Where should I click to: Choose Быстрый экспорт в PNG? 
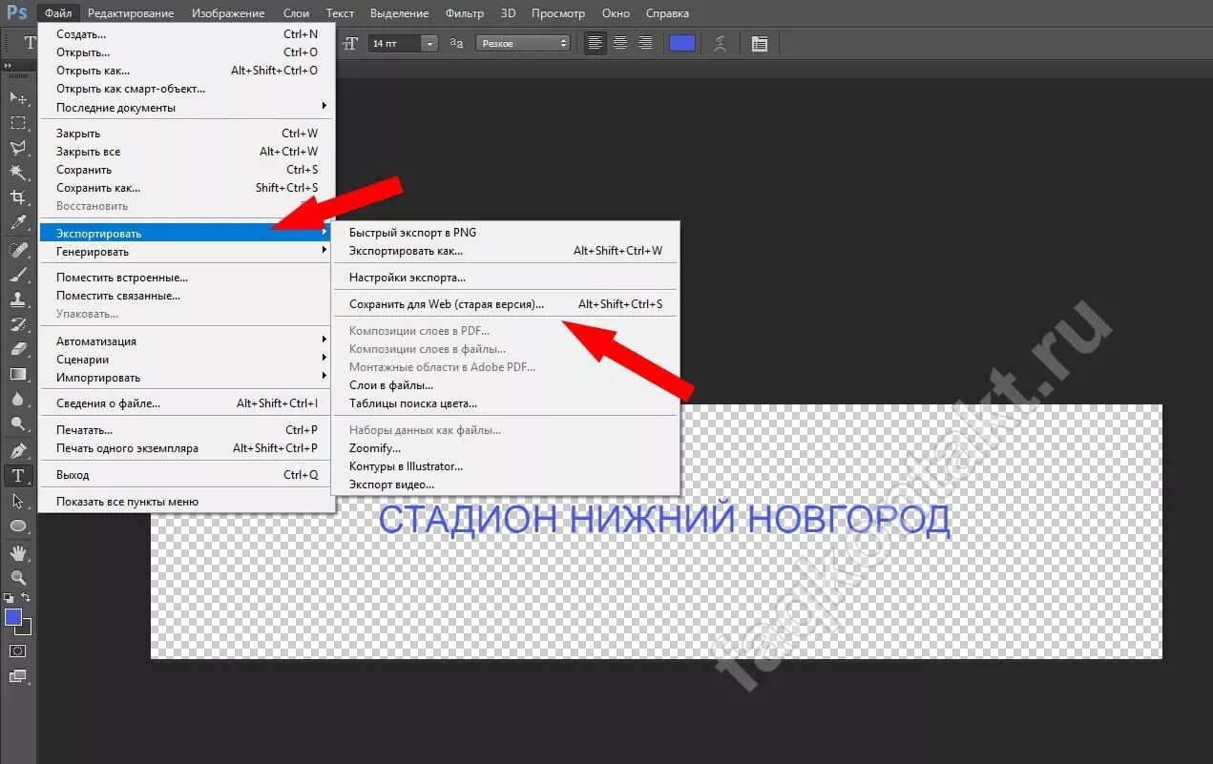tap(506, 233)
